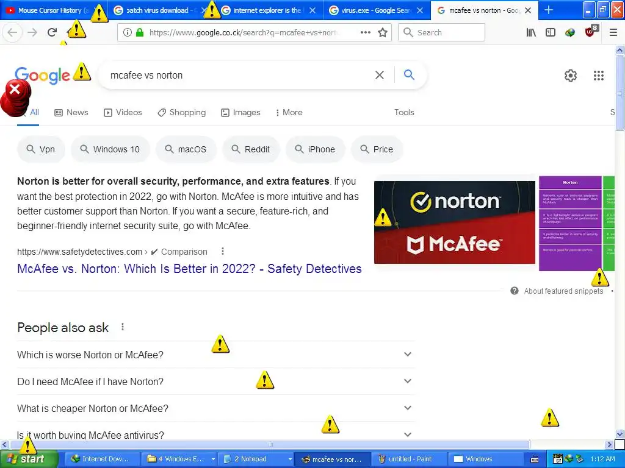Click the browser forward arrow
The image size is (625, 468).
[32, 32]
